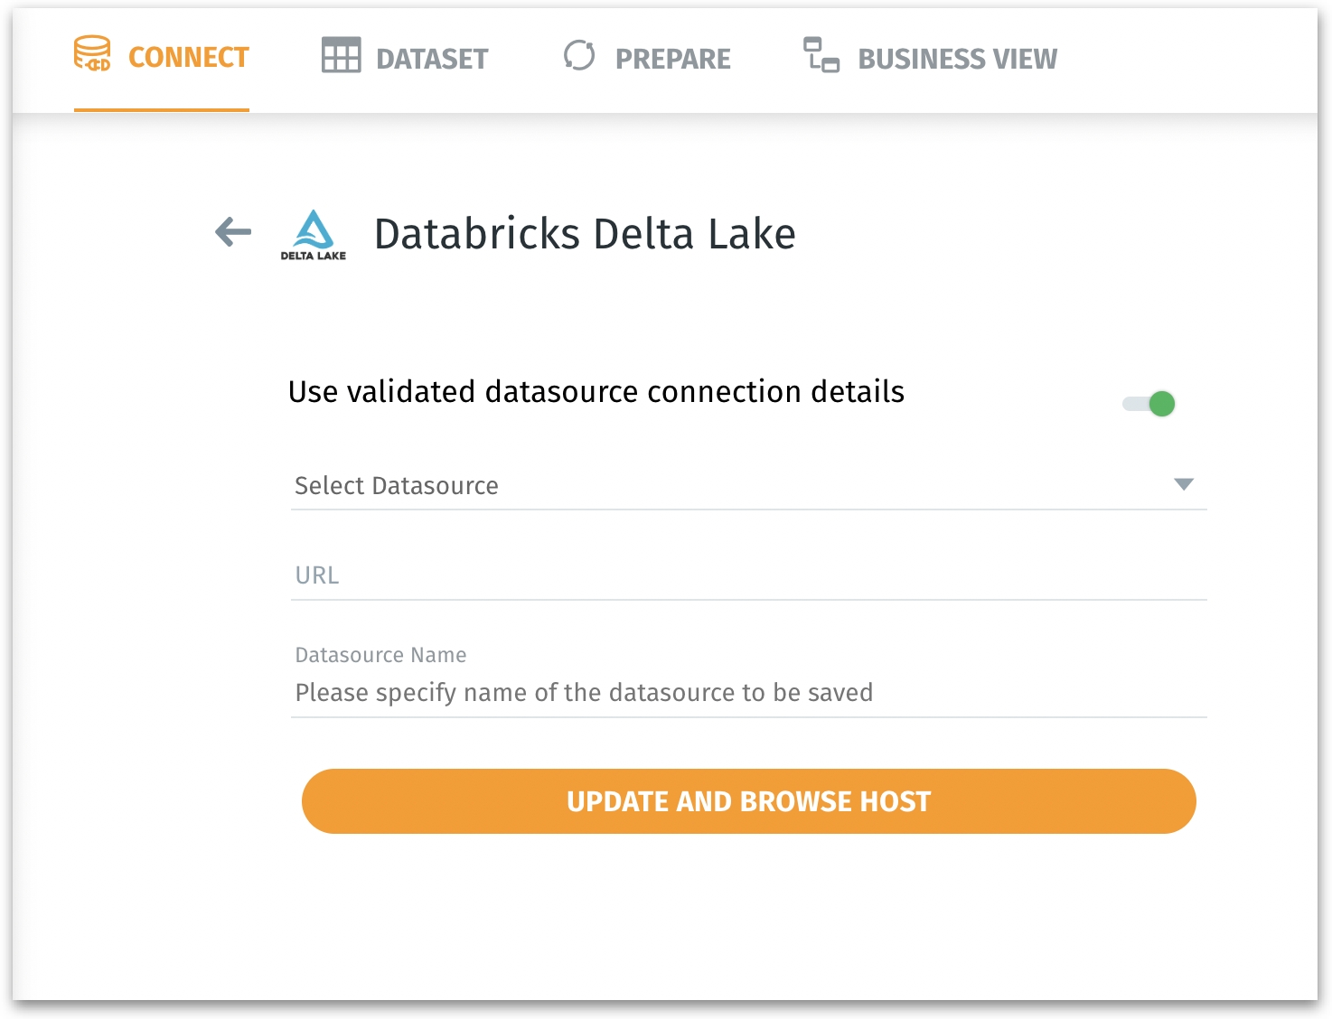Select the PREPARE tab label
1332x1019 pixels.
click(673, 60)
